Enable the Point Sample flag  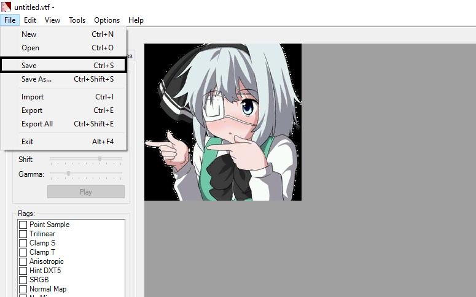point(23,225)
